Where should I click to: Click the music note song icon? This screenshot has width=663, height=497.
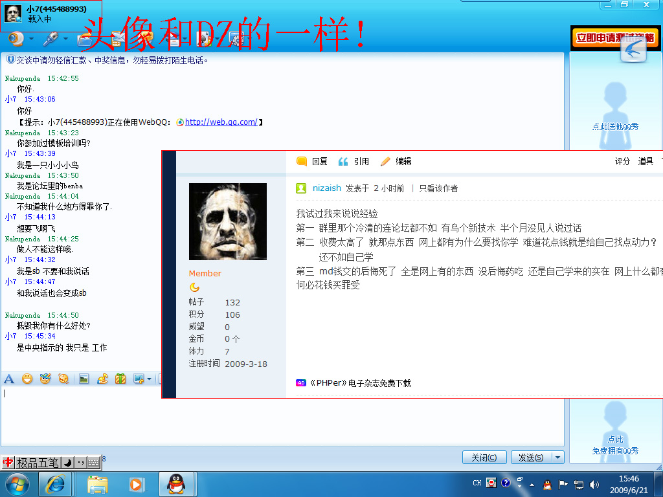pyautogui.click(x=102, y=379)
